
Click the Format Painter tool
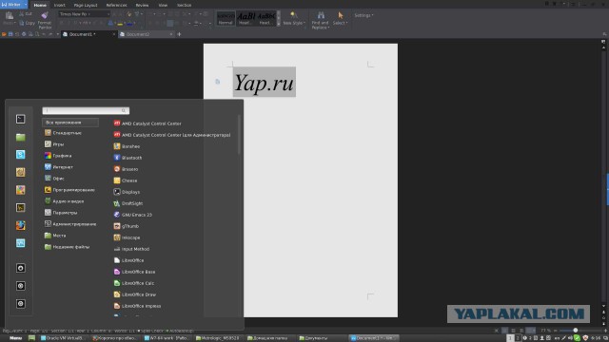pyautogui.click(x=45, y=20)
